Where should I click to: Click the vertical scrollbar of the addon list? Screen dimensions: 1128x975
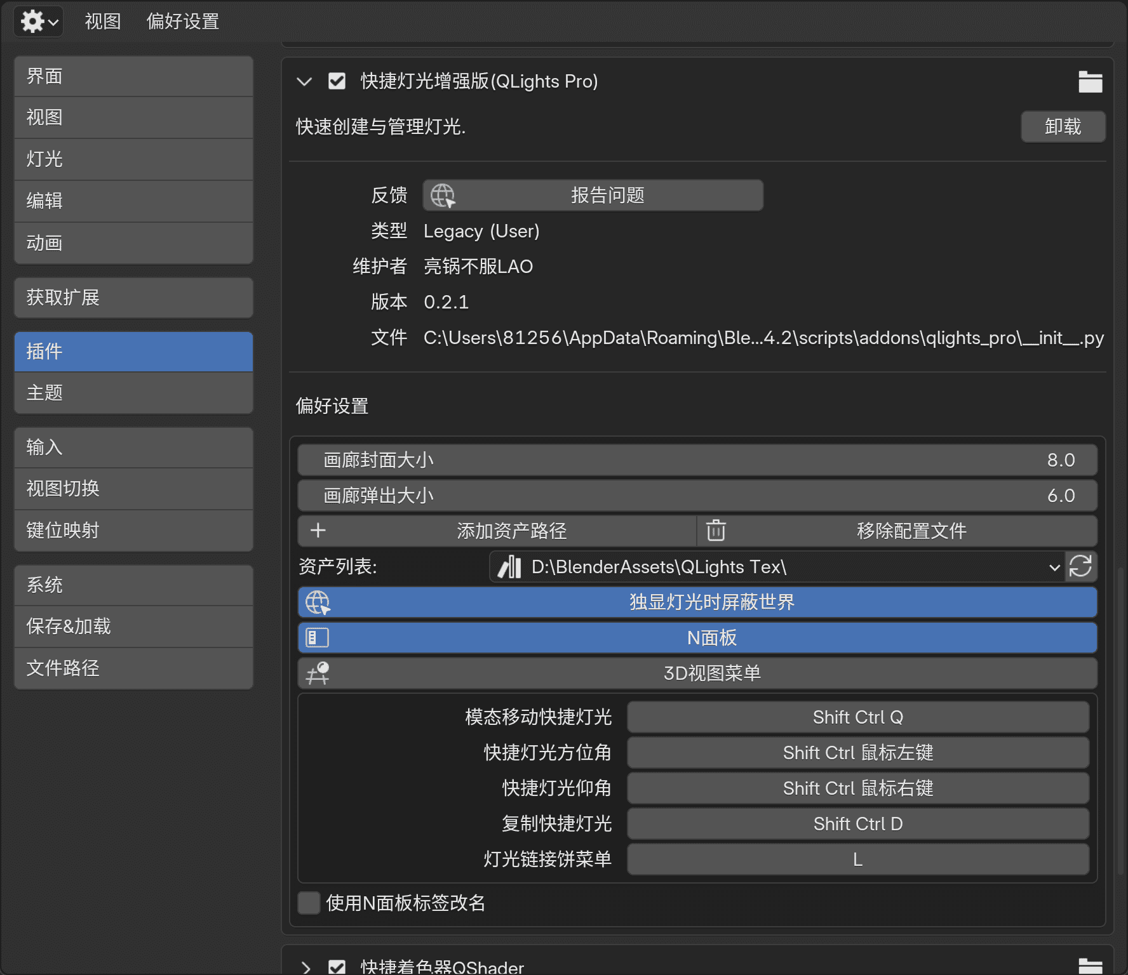click(1121, 720)
